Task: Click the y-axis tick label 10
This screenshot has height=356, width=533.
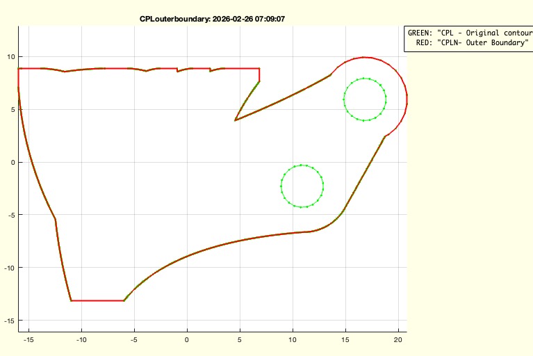Action: point(10,57)
